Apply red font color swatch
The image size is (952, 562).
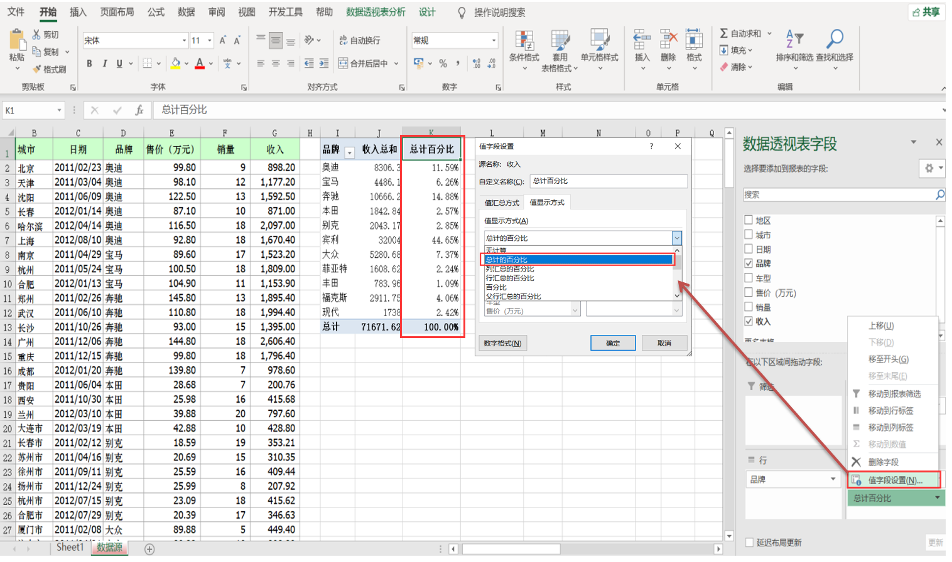pyautogui.click(x=200, y=63)
